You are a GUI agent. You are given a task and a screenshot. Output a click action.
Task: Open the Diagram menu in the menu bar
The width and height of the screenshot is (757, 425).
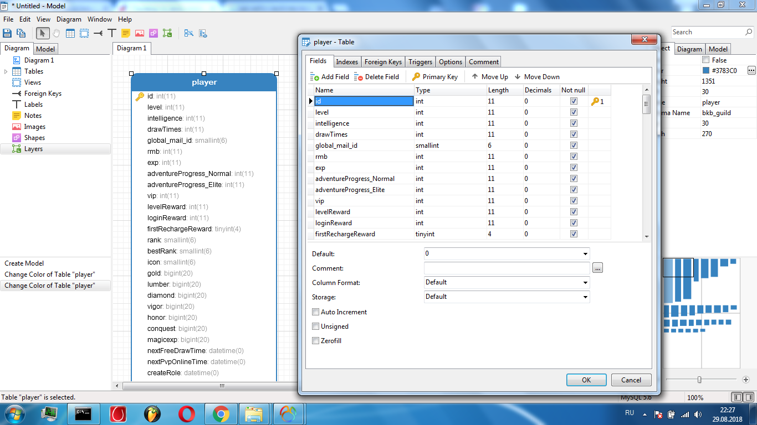coord(69,19)
